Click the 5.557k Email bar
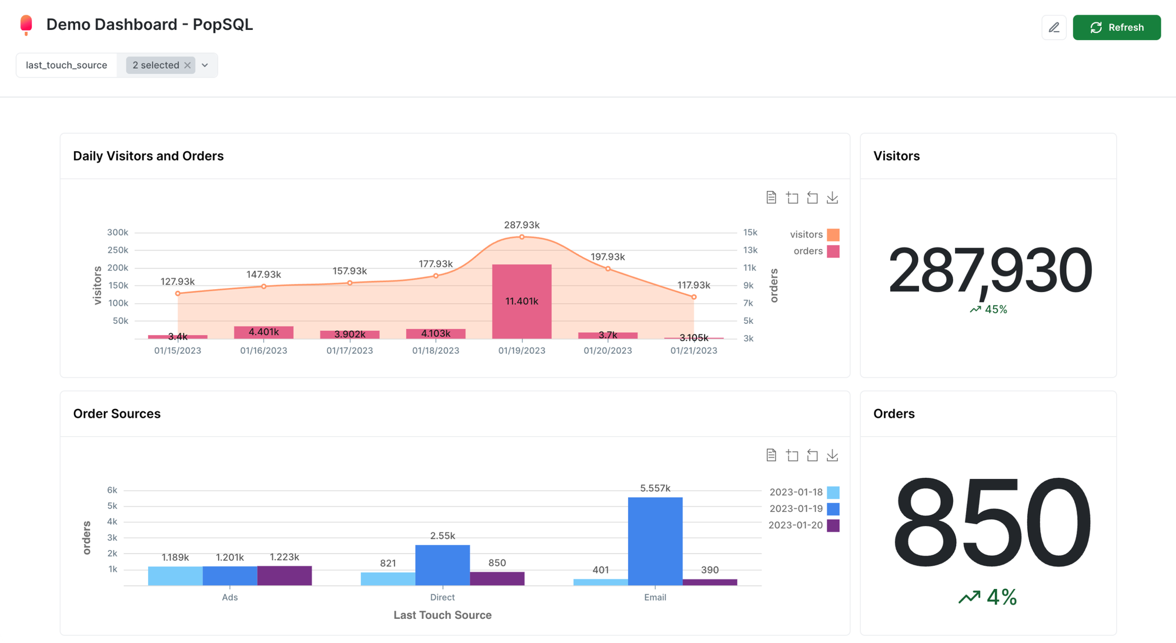The width and height of the screenshot is (1176, 643). [655, 541]
